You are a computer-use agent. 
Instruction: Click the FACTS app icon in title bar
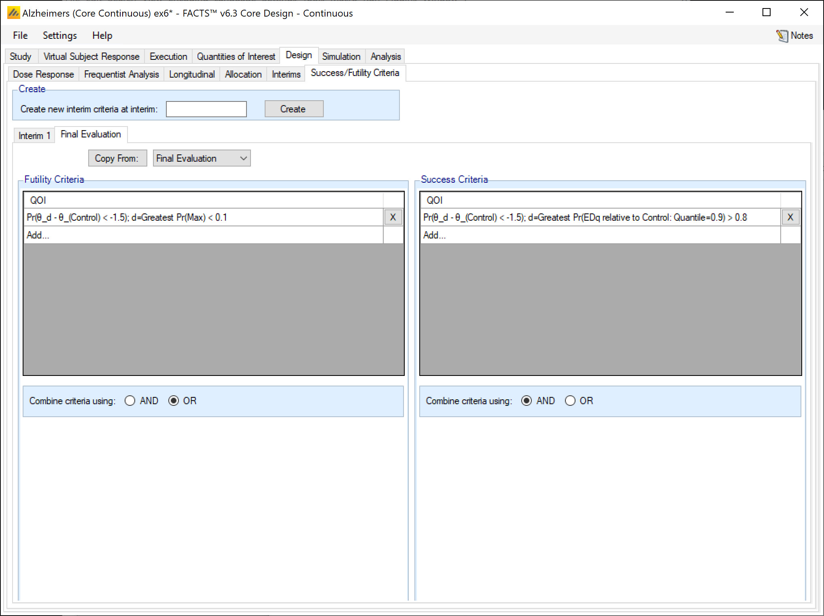pos(13,13)
